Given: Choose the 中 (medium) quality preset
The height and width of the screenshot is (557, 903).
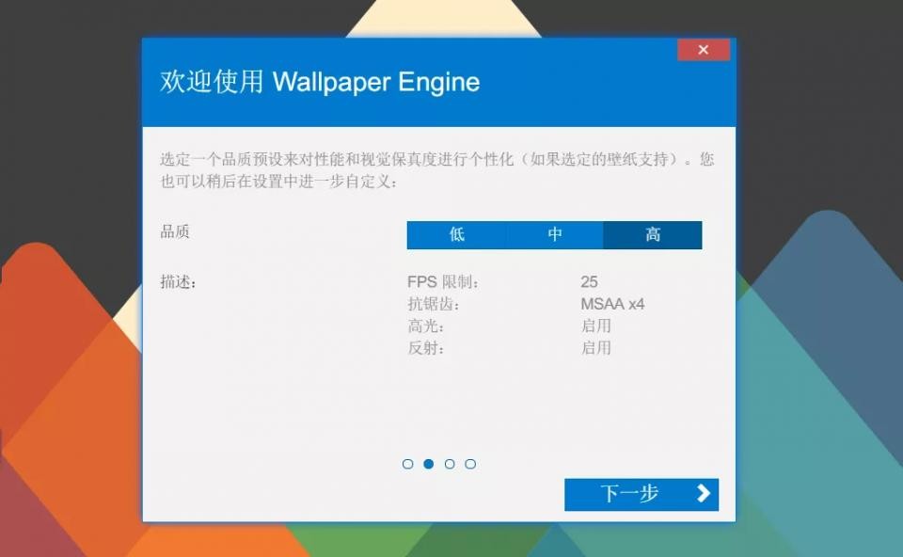Looking at the screenshot, I should click(x=555, y=235).
